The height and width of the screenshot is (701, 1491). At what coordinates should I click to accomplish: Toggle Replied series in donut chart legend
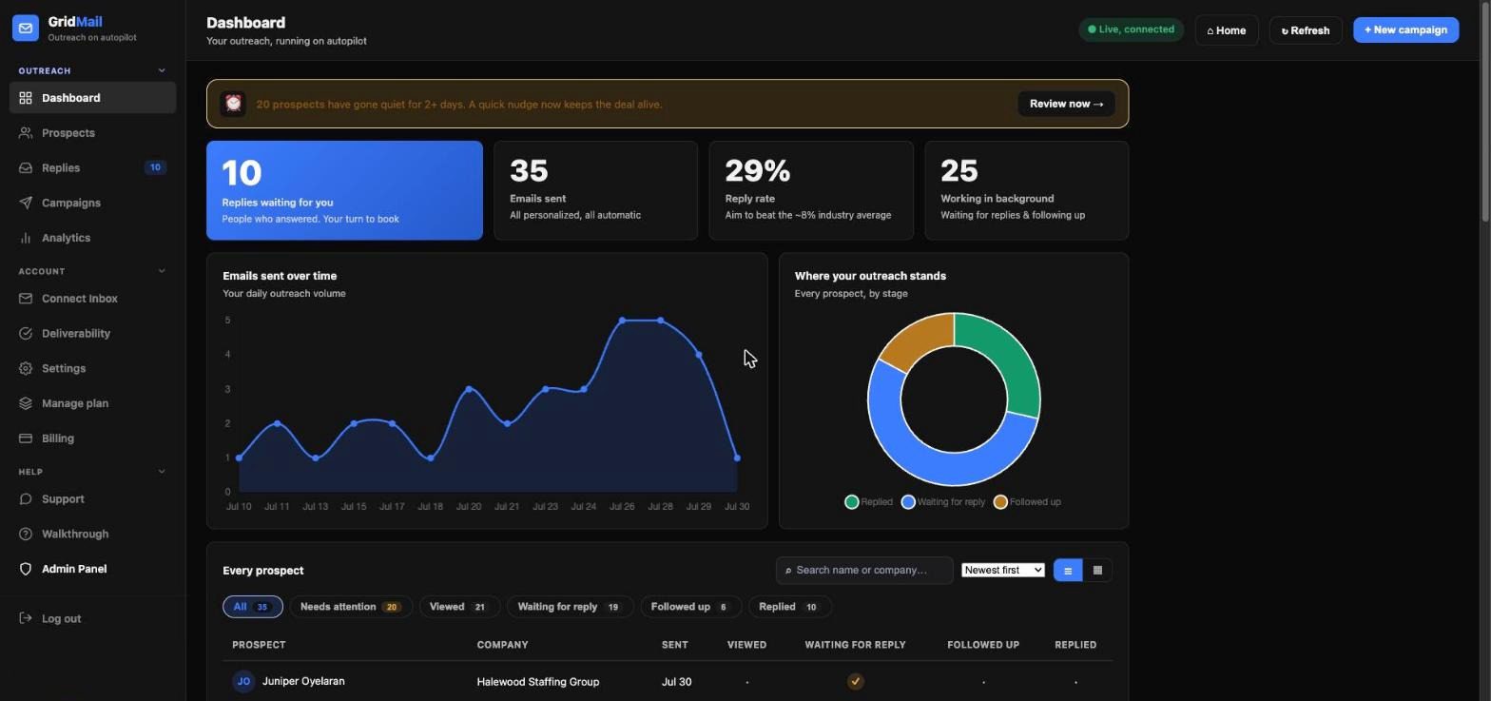[869, 502]
